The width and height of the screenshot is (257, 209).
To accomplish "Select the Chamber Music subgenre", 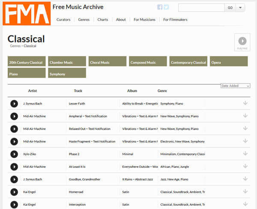I will click(67, 61).
